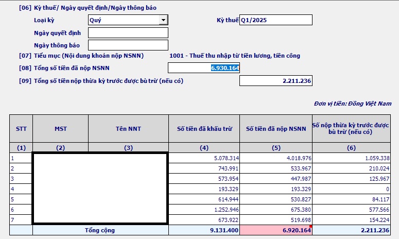This screenshot has width=399, height=239.
Task: Click the Số tiền đã khấu trừ header
Action: coord(204,129)
